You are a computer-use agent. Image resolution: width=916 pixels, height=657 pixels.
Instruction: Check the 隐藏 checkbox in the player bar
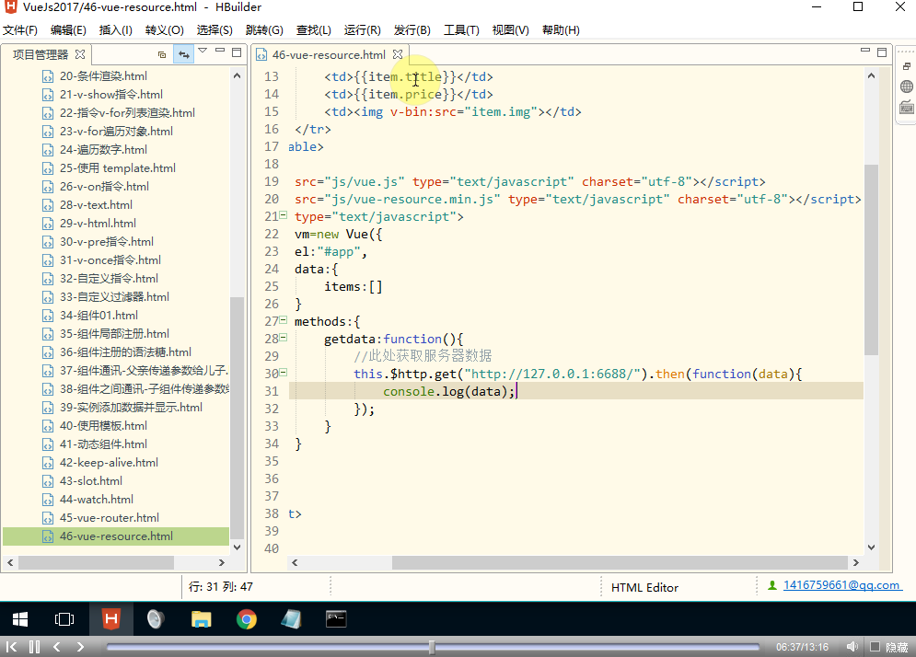[875, 647]
